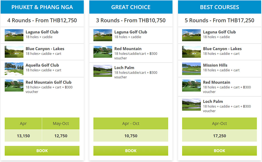Click the 13,150 April price cell
Viewport: 262px width, 162px height.
(x=23, y=136)
